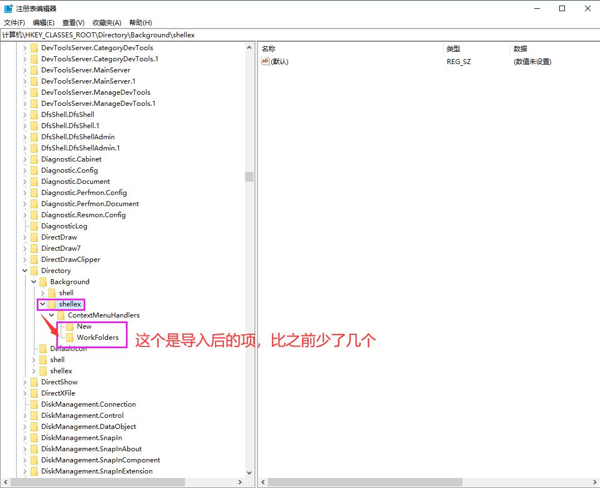Click the values pane's right scroll arrow
The height and width of the screenshot is (488, 600).
(x=595, y=482)
